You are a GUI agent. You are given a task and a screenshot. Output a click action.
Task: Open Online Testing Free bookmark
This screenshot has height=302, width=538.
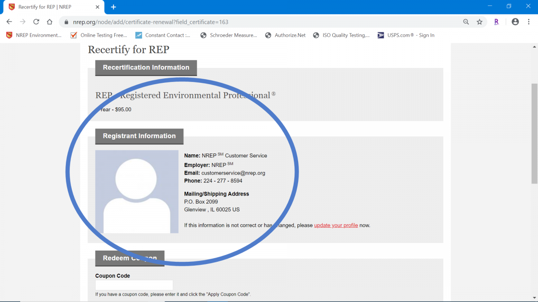(x=99, y=35)
